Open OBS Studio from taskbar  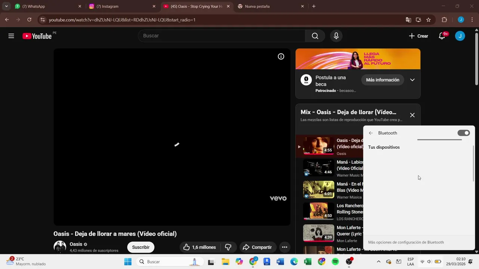pos(349,262)
